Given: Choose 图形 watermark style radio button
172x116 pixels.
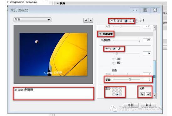Looking at the screenshot, I should 137,21.
